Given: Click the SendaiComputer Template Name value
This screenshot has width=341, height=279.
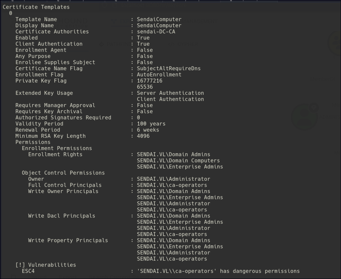Looking at the screenshot, I should coord(159,19).
